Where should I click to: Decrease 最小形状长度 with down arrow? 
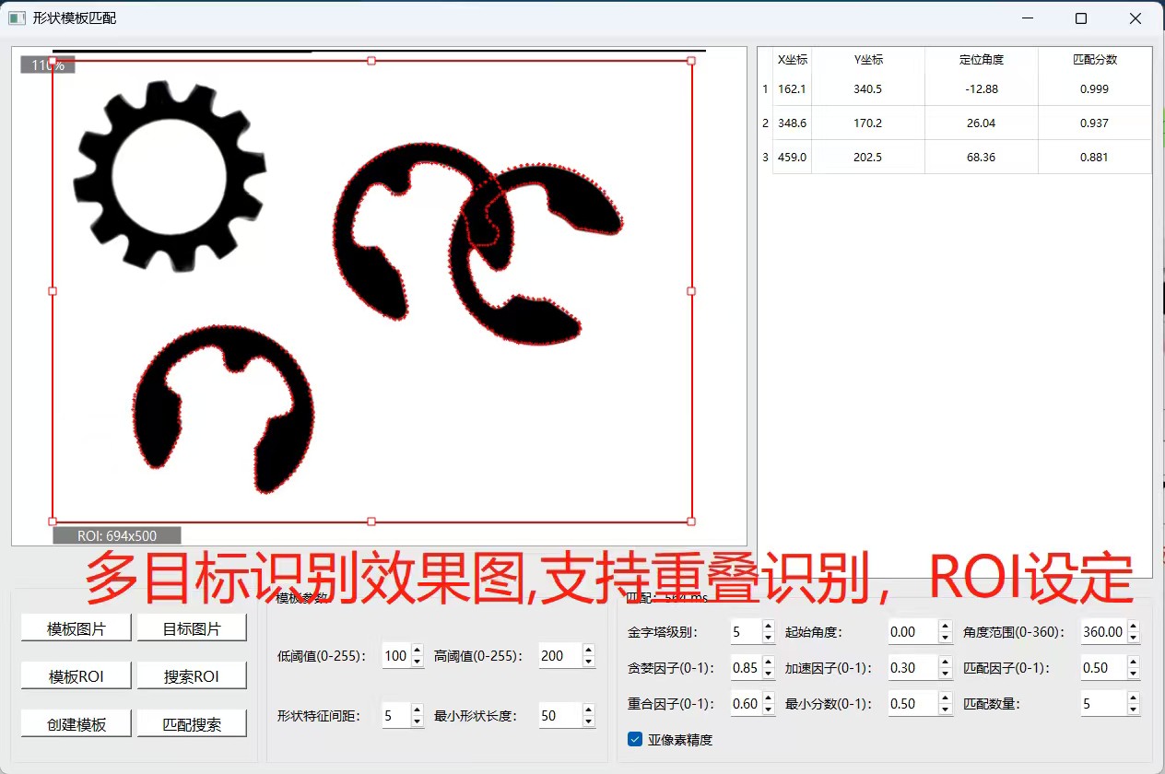pyautogui.click(x=589, y=721)
